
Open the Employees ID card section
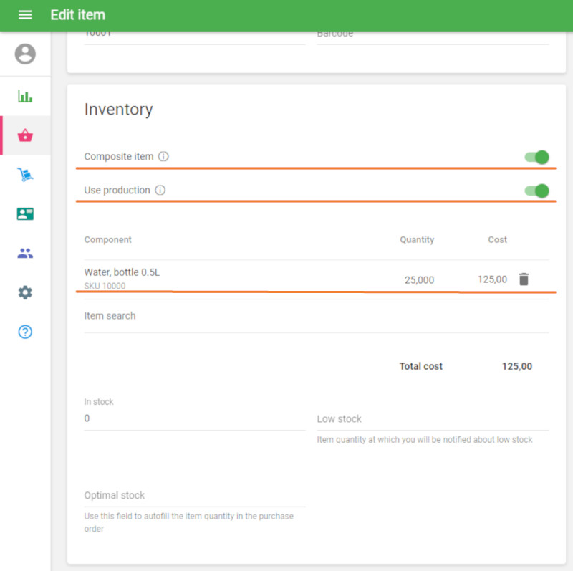pyautogui.click(x=25, y=214)
